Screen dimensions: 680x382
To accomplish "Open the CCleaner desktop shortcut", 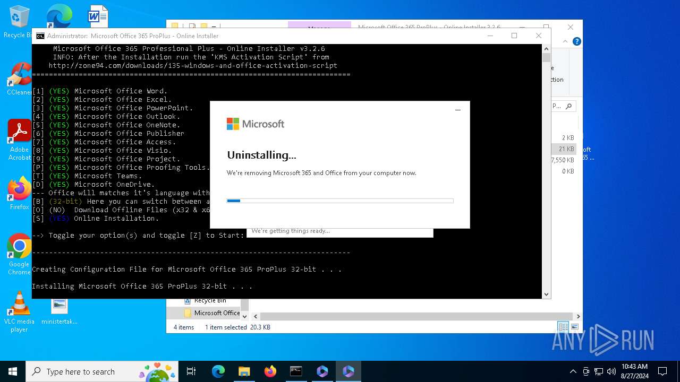I will point(19,79).
